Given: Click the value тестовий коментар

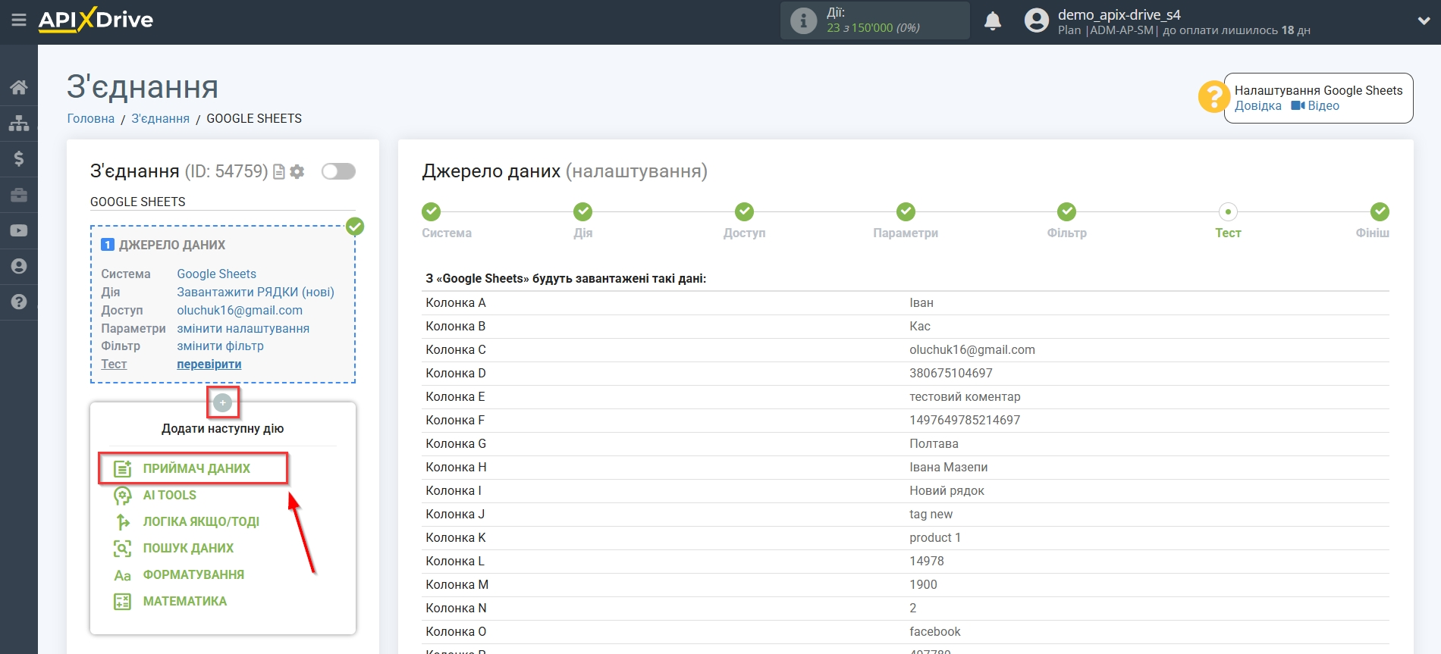Looking at the screenshot, I should [x=965, y=396].
